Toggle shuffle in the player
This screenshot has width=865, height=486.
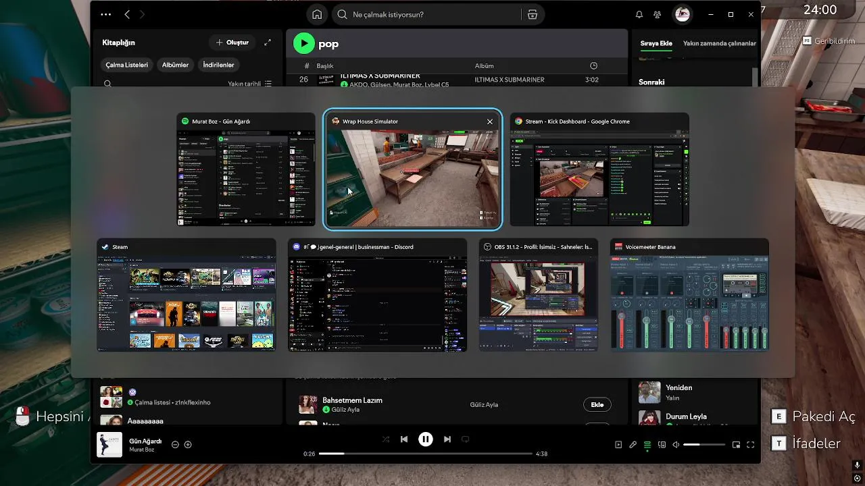click(385, 439)
